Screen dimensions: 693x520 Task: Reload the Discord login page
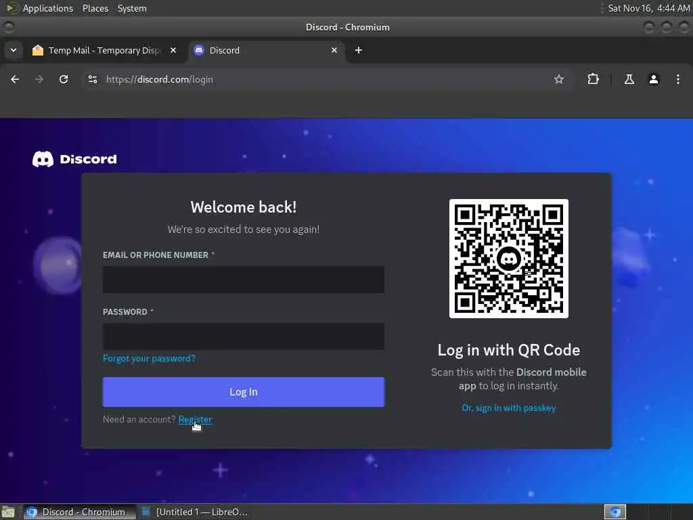click(64, 79)
